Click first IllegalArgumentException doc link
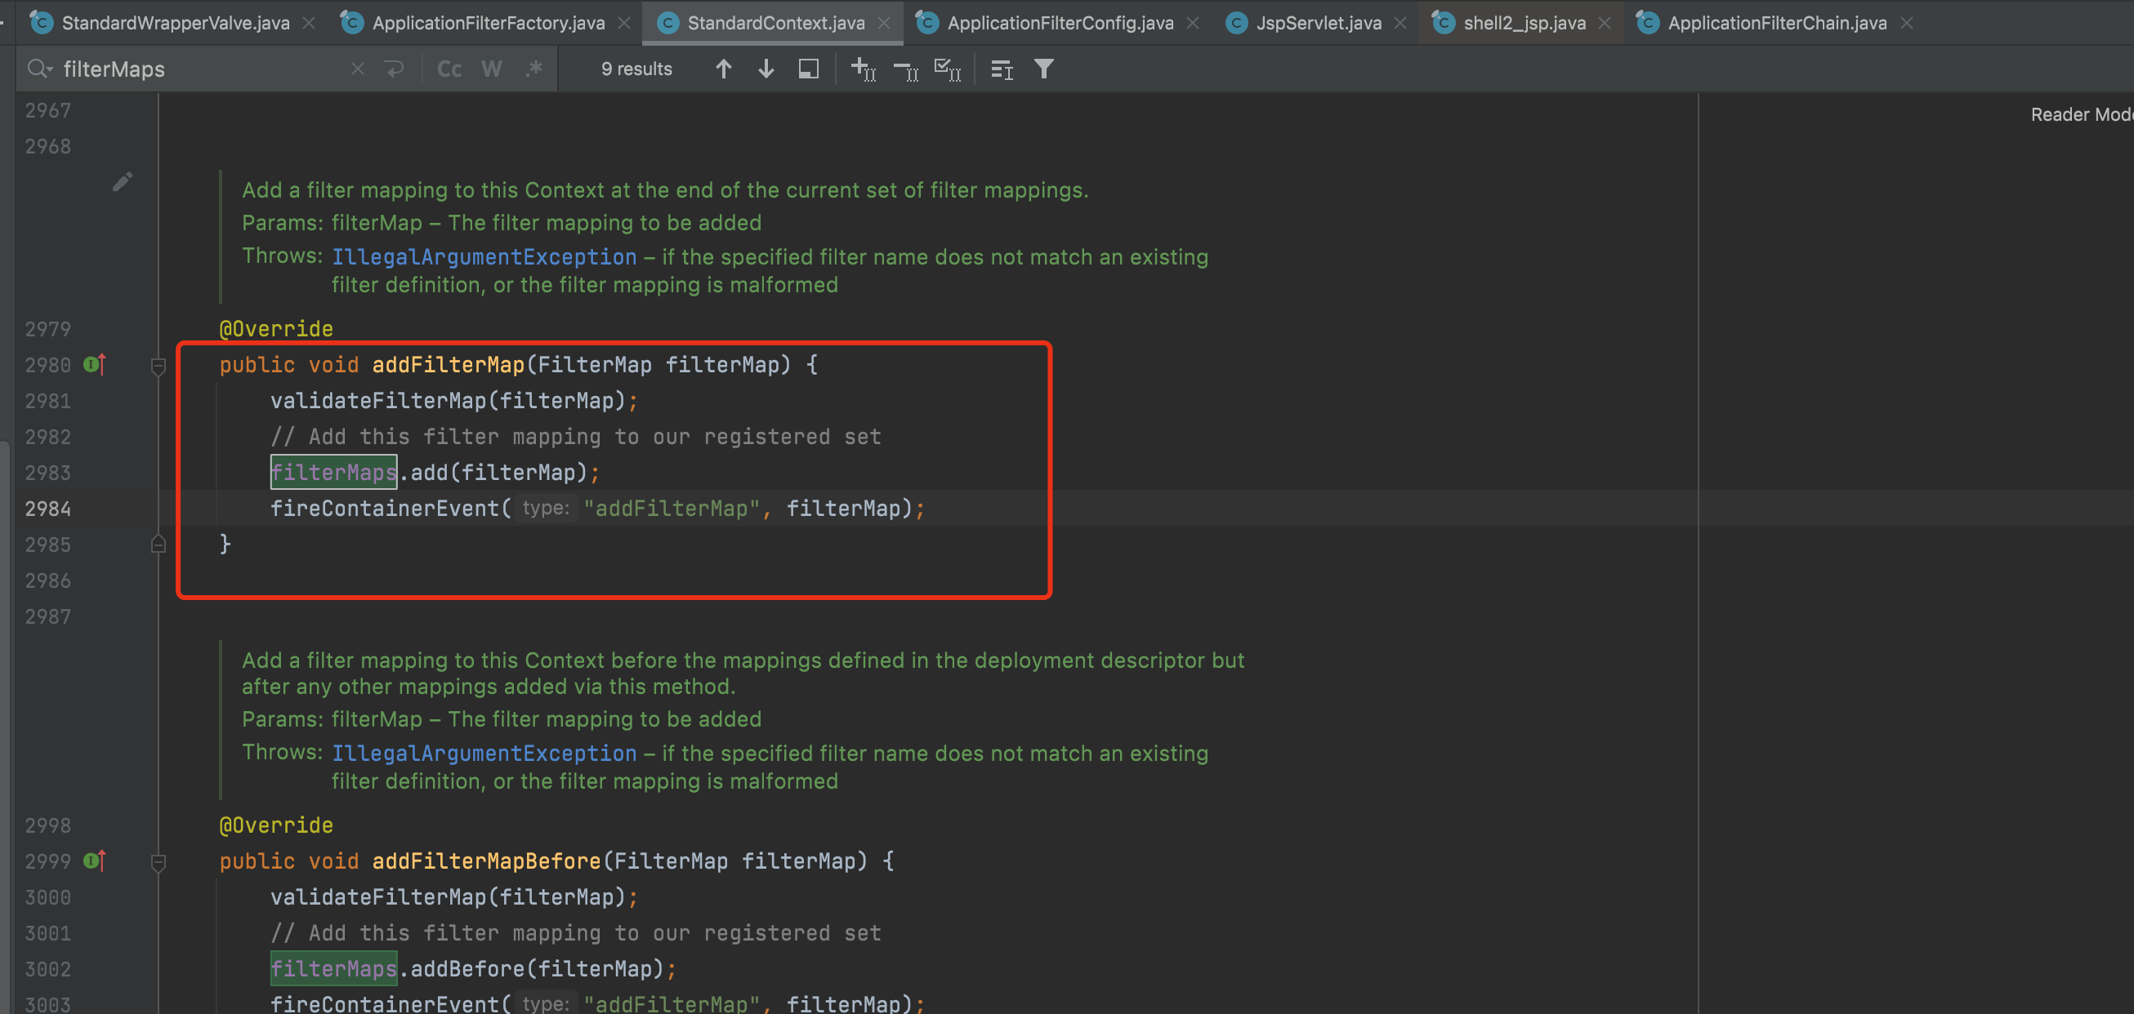Image resolution: width=2134 pixels, height=1014 pixels. pyautogui.click(x=484, y=256)
